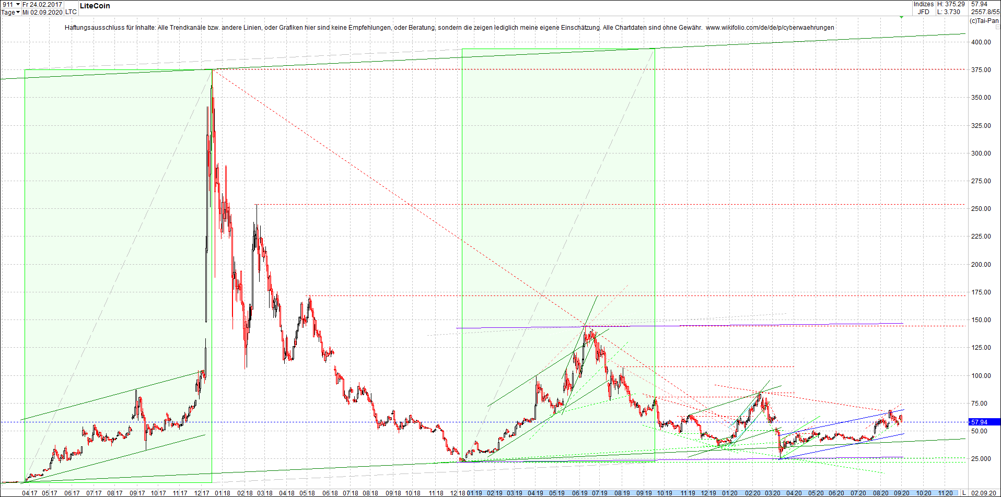Click the "L" button at bottom right
This screenshot has width=1001, height=497.
pyautogui.click(x=964, y=492)
